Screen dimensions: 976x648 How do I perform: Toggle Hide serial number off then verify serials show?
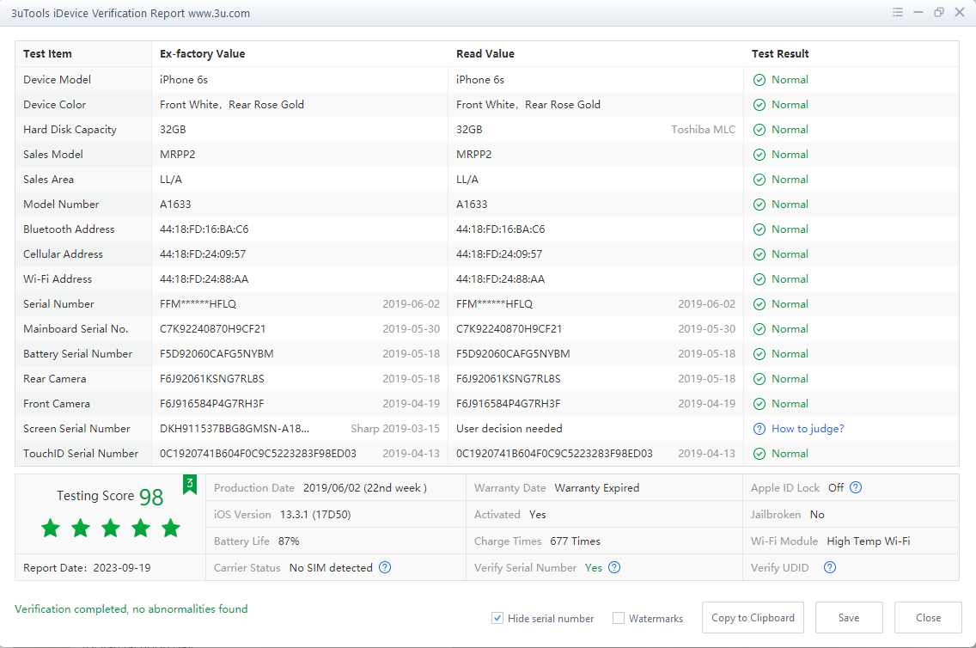(x=497, y=618)
